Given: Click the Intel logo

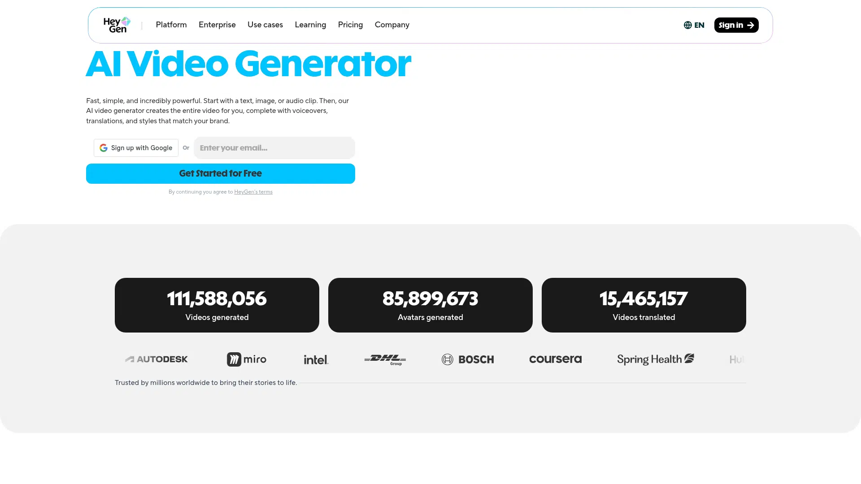Looking at the screenshot, I should tap(316, 359).
